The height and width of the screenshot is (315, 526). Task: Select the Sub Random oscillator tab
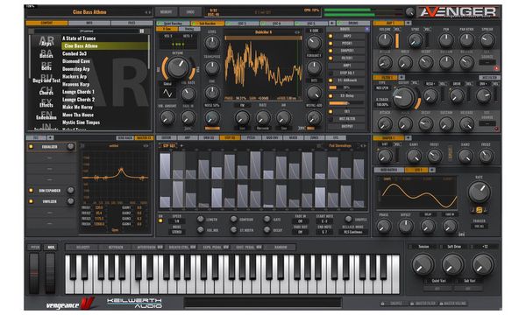pos(208,24)
